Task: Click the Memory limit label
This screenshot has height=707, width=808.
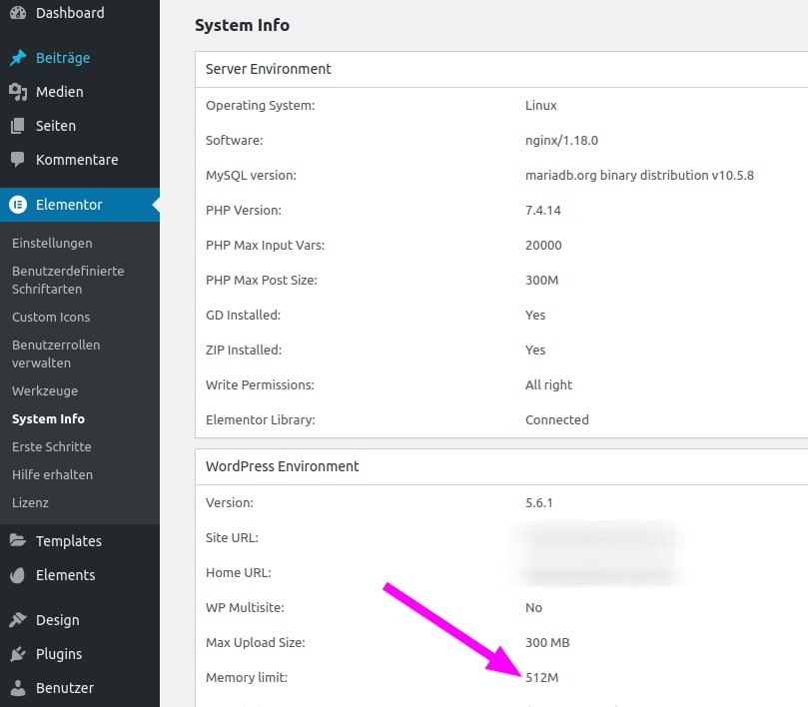Action: pyautogui.click(x=247, y=678)
